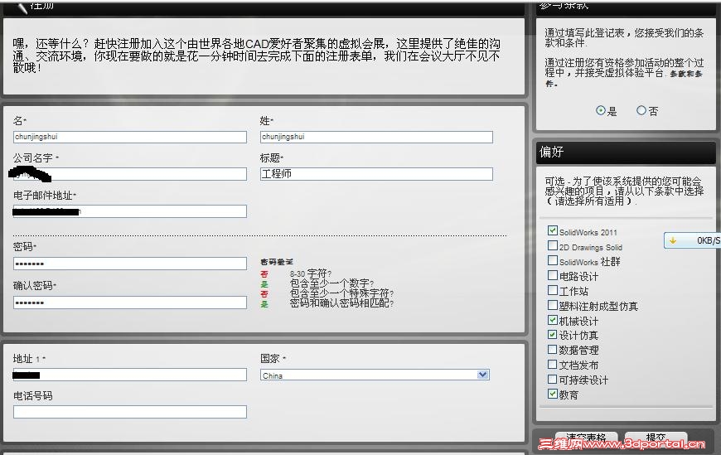The height and width of the screenshot is (455, 721).
Task: Click the 偏好 preferences panel header
Action: [626, 152]
